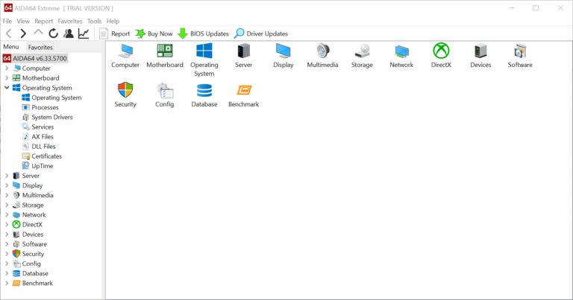Select System Drivers in the tree
The width and height of the screenshot is (573, 300).
click(x=47, y=117)
